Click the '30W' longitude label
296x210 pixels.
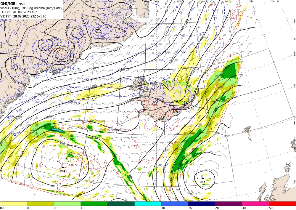(110, 1)
